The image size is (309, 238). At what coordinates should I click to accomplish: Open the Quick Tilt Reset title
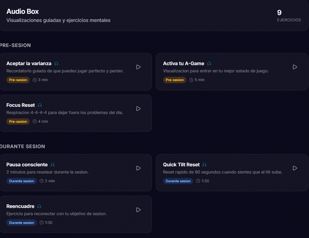[x=181, y=165]
